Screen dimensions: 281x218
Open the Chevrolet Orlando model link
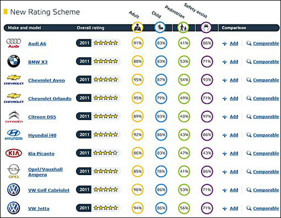(50, 99)
